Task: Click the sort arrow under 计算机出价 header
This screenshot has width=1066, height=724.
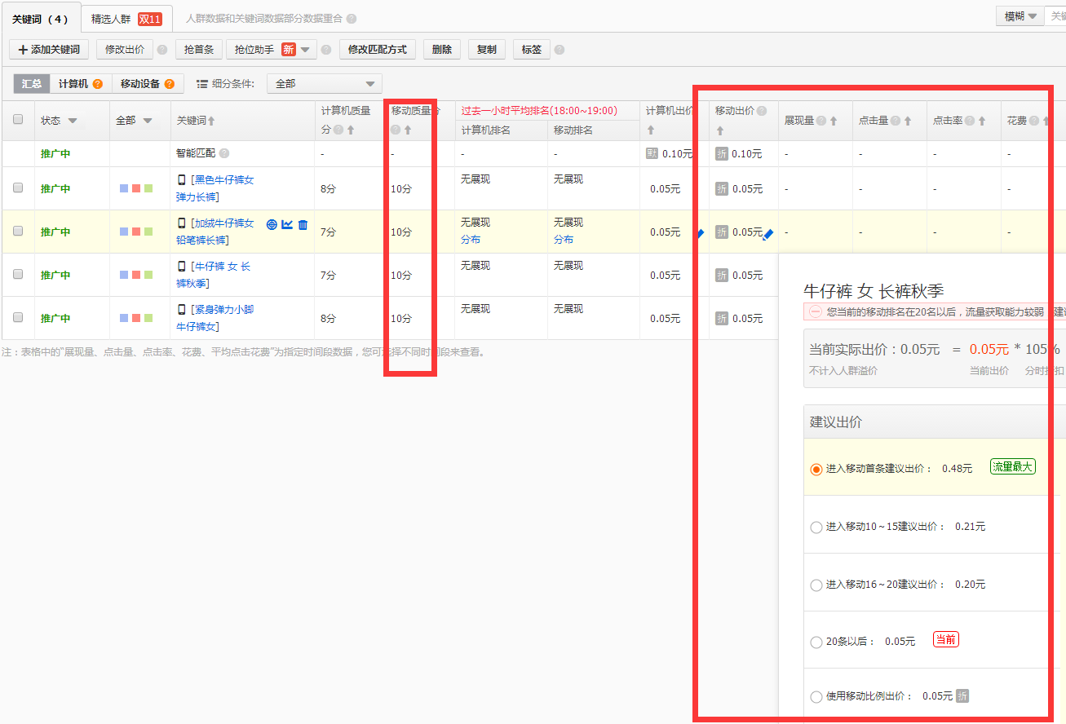Action: click(x=651, y=130)
